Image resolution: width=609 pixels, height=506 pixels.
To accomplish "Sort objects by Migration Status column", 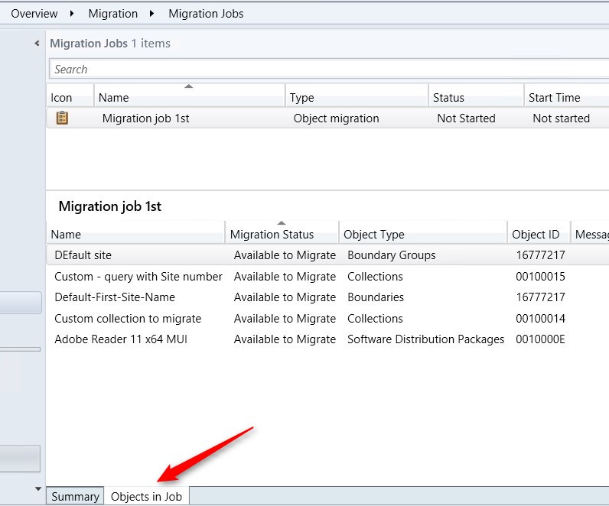I will pos(282,234).
